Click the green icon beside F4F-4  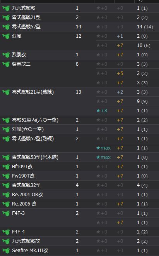coord(6,232)
